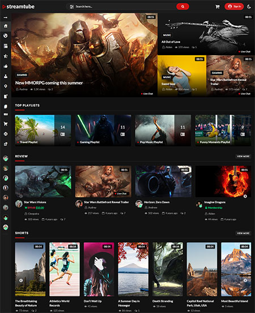Open the card ticket icon in sidebar
This screenshot has width=255, height=313.
click(6, 114)
